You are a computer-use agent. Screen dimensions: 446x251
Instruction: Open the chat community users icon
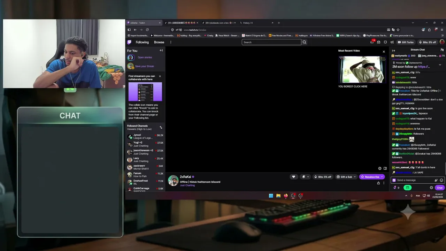click(442, 50)
